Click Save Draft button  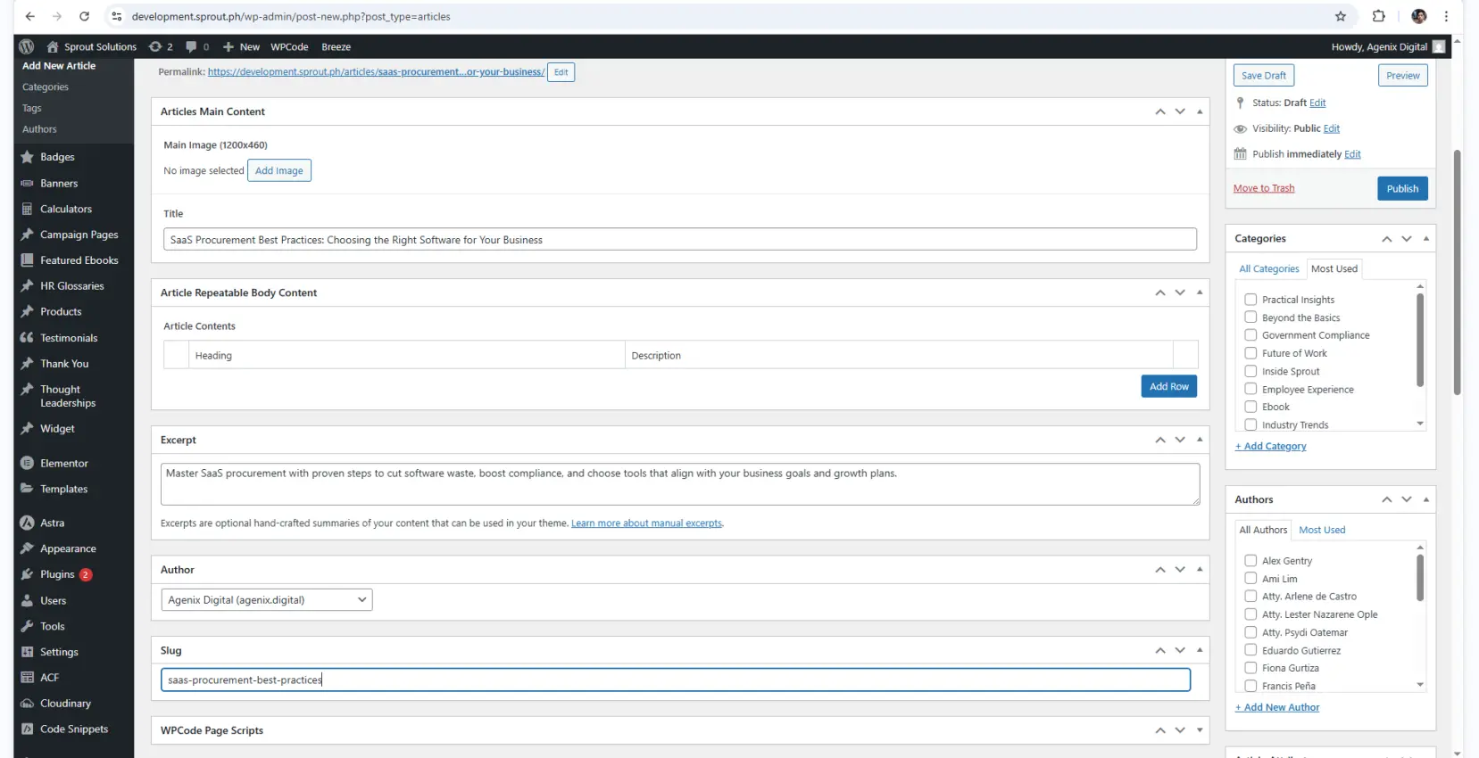point(1263,76)
